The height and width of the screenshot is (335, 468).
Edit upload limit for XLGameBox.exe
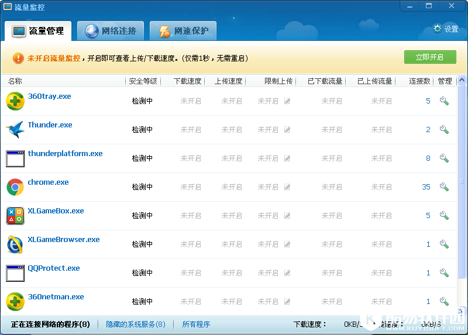click(x=287, y=216)
